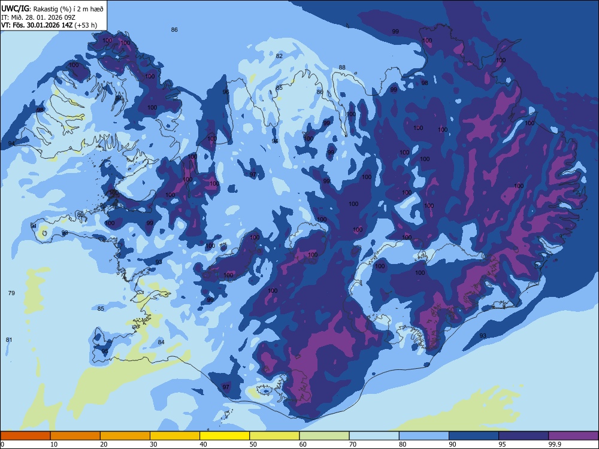599x449 pixels.
Task: Pick the pale yellow 50–60 legend swatch
Action: pyautogui.click(x=274, y=436)
